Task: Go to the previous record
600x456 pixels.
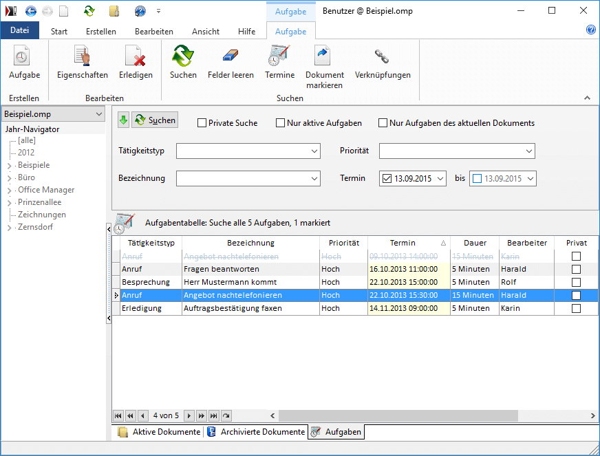Action: (142, 415)
